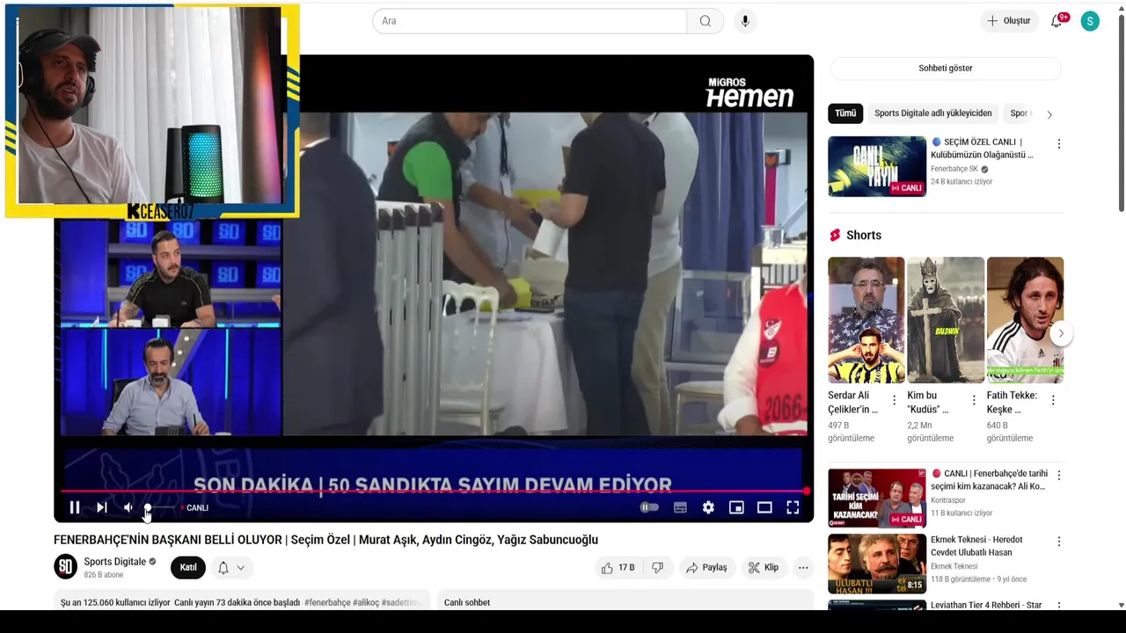Click #alikoç hashtag link
Image resolution: width=1126 pixels, height=633 pixels.
coord(365,602)
